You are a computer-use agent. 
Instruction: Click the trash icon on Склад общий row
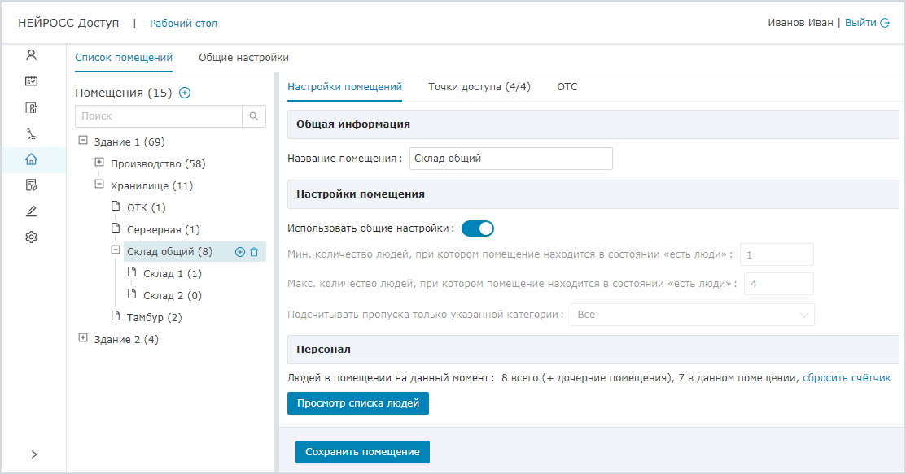coord(254,252)
